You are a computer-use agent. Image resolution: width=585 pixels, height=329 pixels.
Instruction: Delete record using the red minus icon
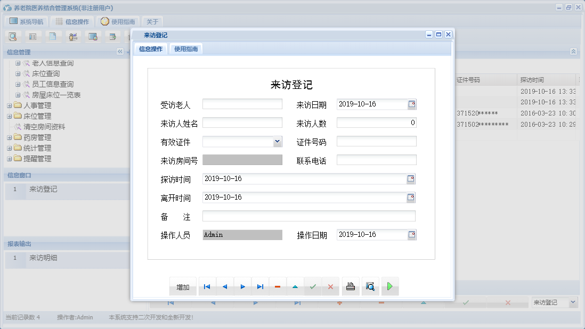(x=278, y=286)
